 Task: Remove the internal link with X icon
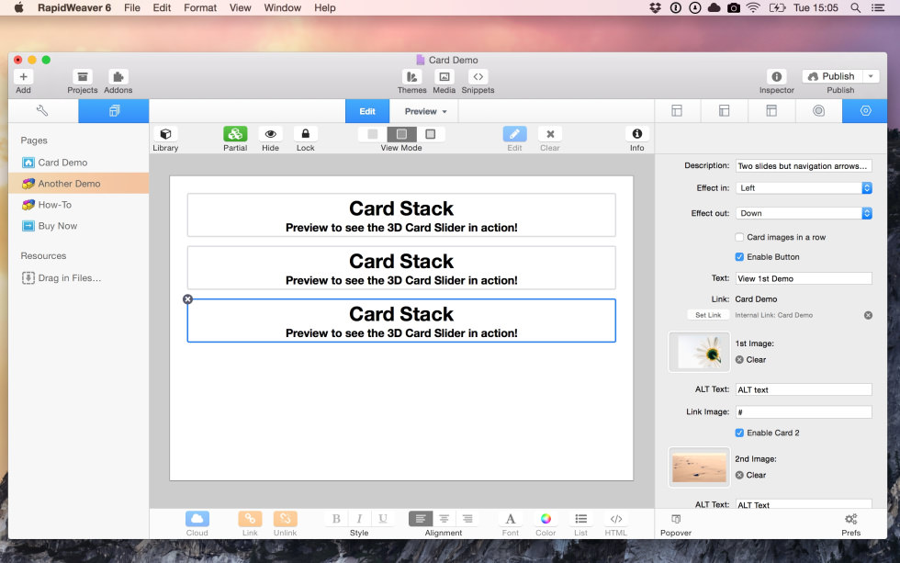(868, 315)
